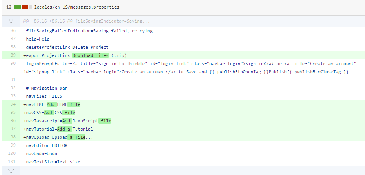Click line number 98

(13, 137)
